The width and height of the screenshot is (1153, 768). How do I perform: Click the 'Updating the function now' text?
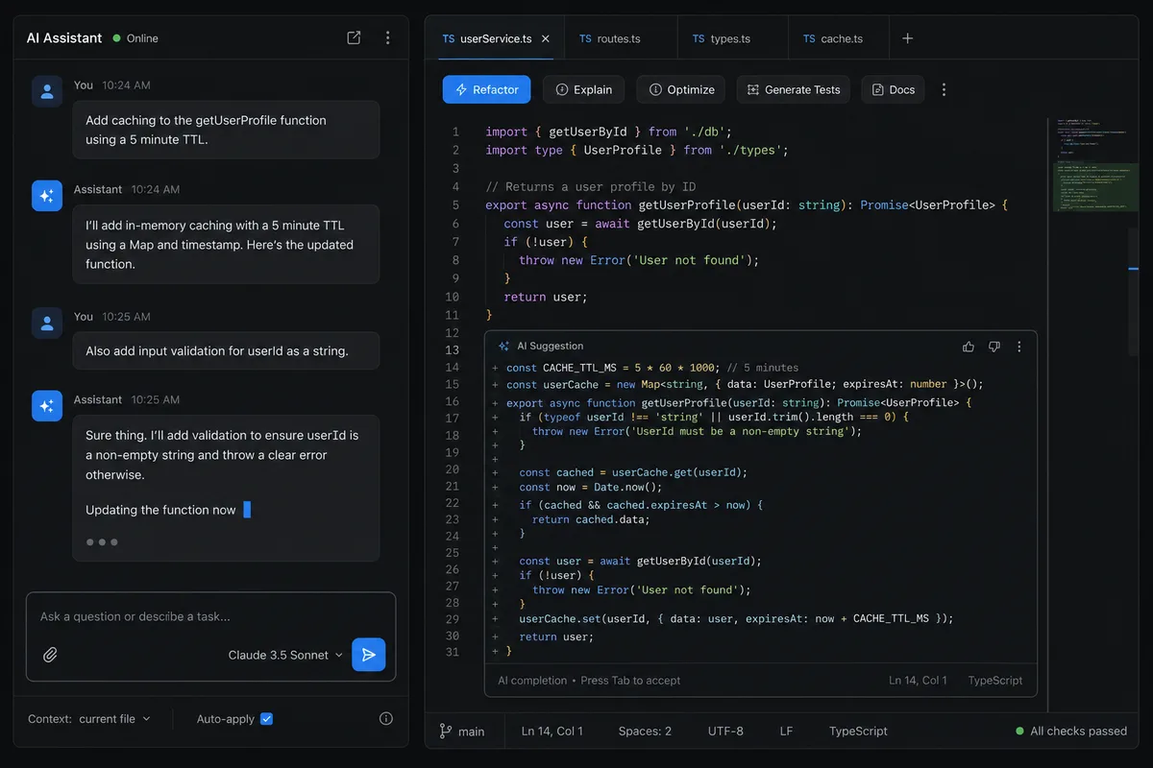[160, 511]
